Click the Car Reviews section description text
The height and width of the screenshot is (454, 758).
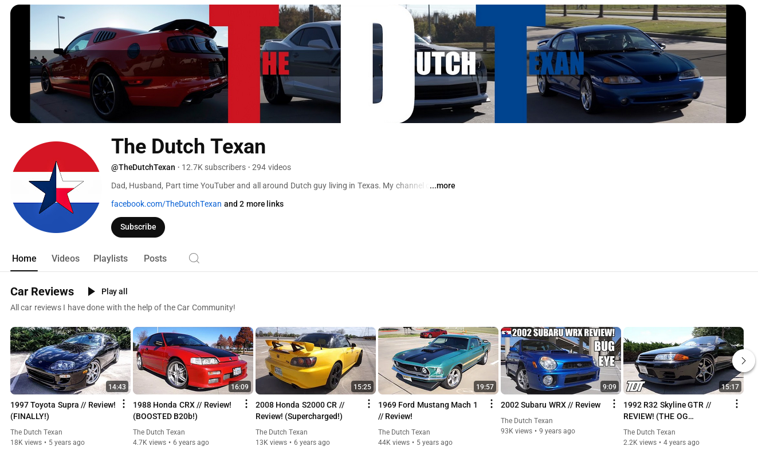[x=123, y=307]
